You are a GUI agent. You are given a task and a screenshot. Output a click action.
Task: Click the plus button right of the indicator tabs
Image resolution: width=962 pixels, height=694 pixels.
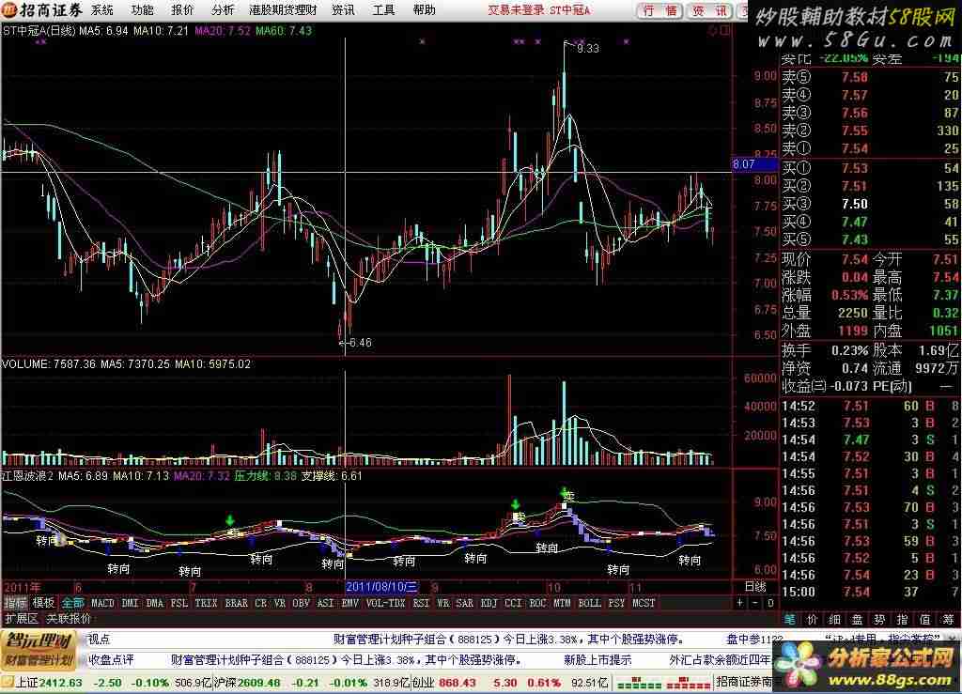740,603
